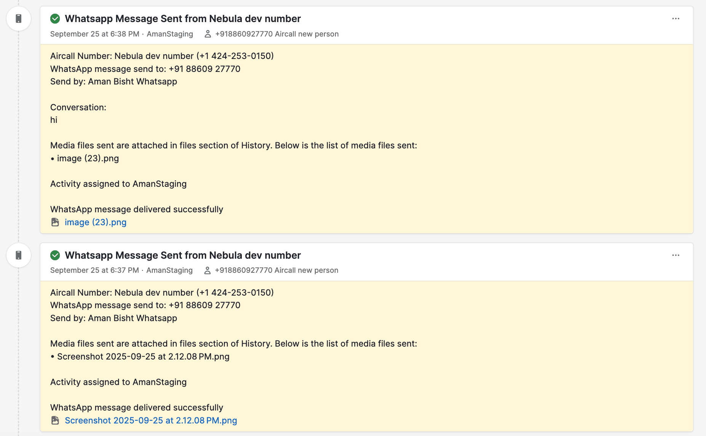The image size is (706, 436).
Task: Click the owner AmanStaging on the 6:37 PM activity
Action: (169, 271)
